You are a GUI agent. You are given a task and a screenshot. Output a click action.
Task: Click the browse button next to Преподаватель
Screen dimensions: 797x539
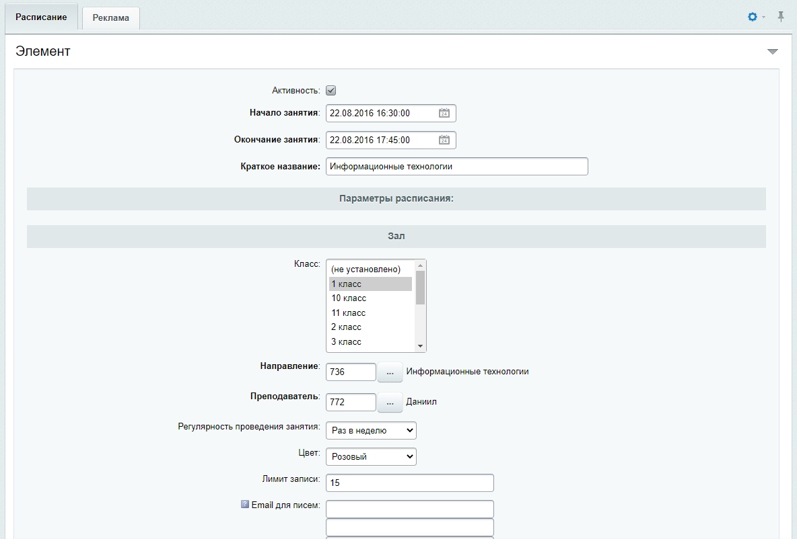click(x=390, y=402)
